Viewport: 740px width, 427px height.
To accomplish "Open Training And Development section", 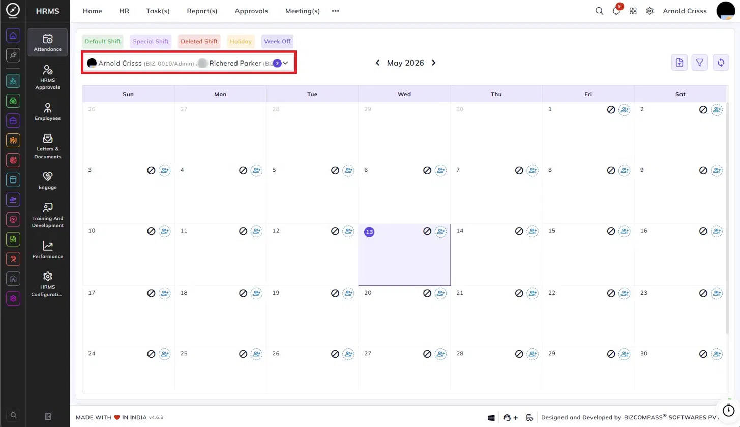I will [x=48, y=215].
